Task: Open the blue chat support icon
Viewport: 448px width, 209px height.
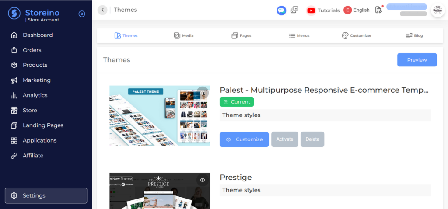Action: [281, 10]
